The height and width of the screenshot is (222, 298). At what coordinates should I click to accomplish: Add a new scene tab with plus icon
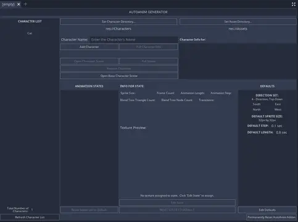coord(25,4)
